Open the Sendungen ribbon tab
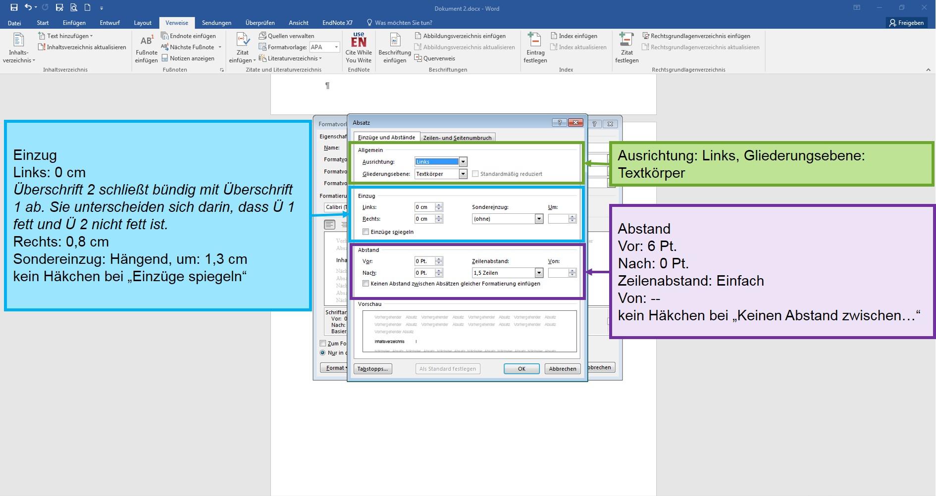This screenshot has height=496, width=936. tap(216, 23)
